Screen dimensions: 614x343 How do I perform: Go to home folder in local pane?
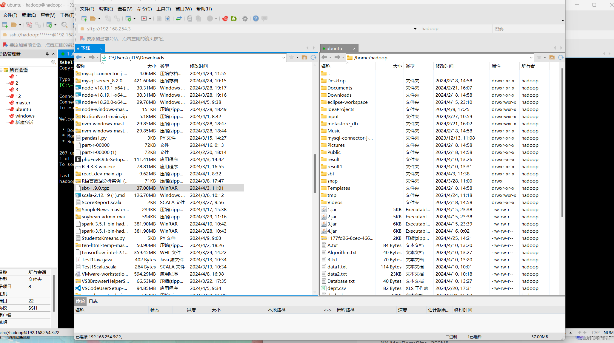tap(304, 58)
